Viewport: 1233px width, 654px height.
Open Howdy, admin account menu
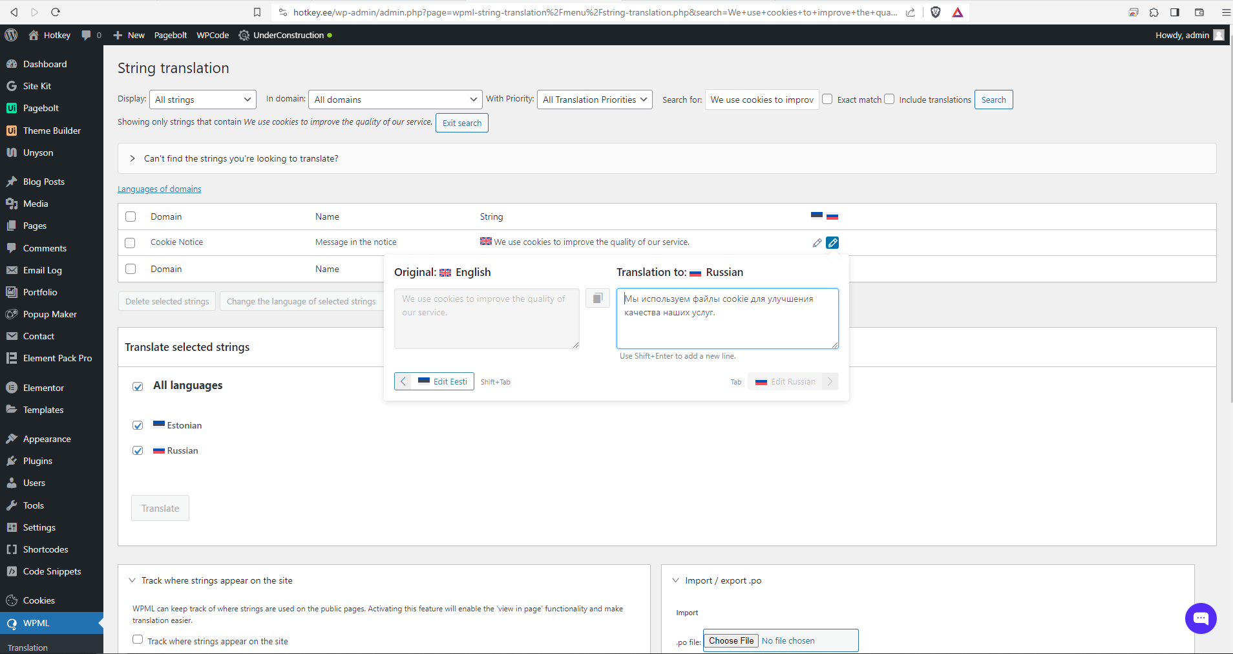point(1189,35)
